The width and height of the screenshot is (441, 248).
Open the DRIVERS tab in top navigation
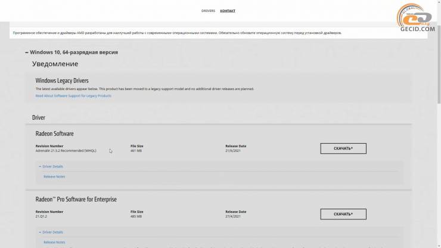(x=208, y=11)
